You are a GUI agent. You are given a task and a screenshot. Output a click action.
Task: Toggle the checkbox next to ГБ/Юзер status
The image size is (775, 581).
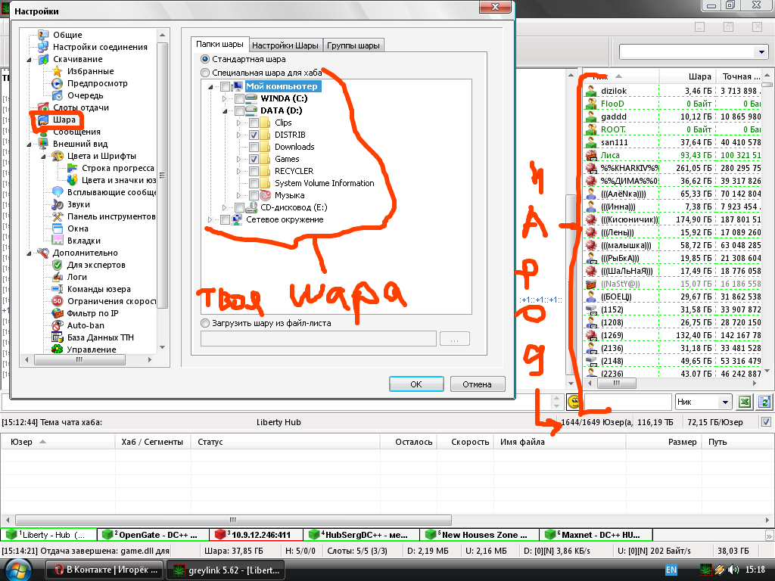766,422
